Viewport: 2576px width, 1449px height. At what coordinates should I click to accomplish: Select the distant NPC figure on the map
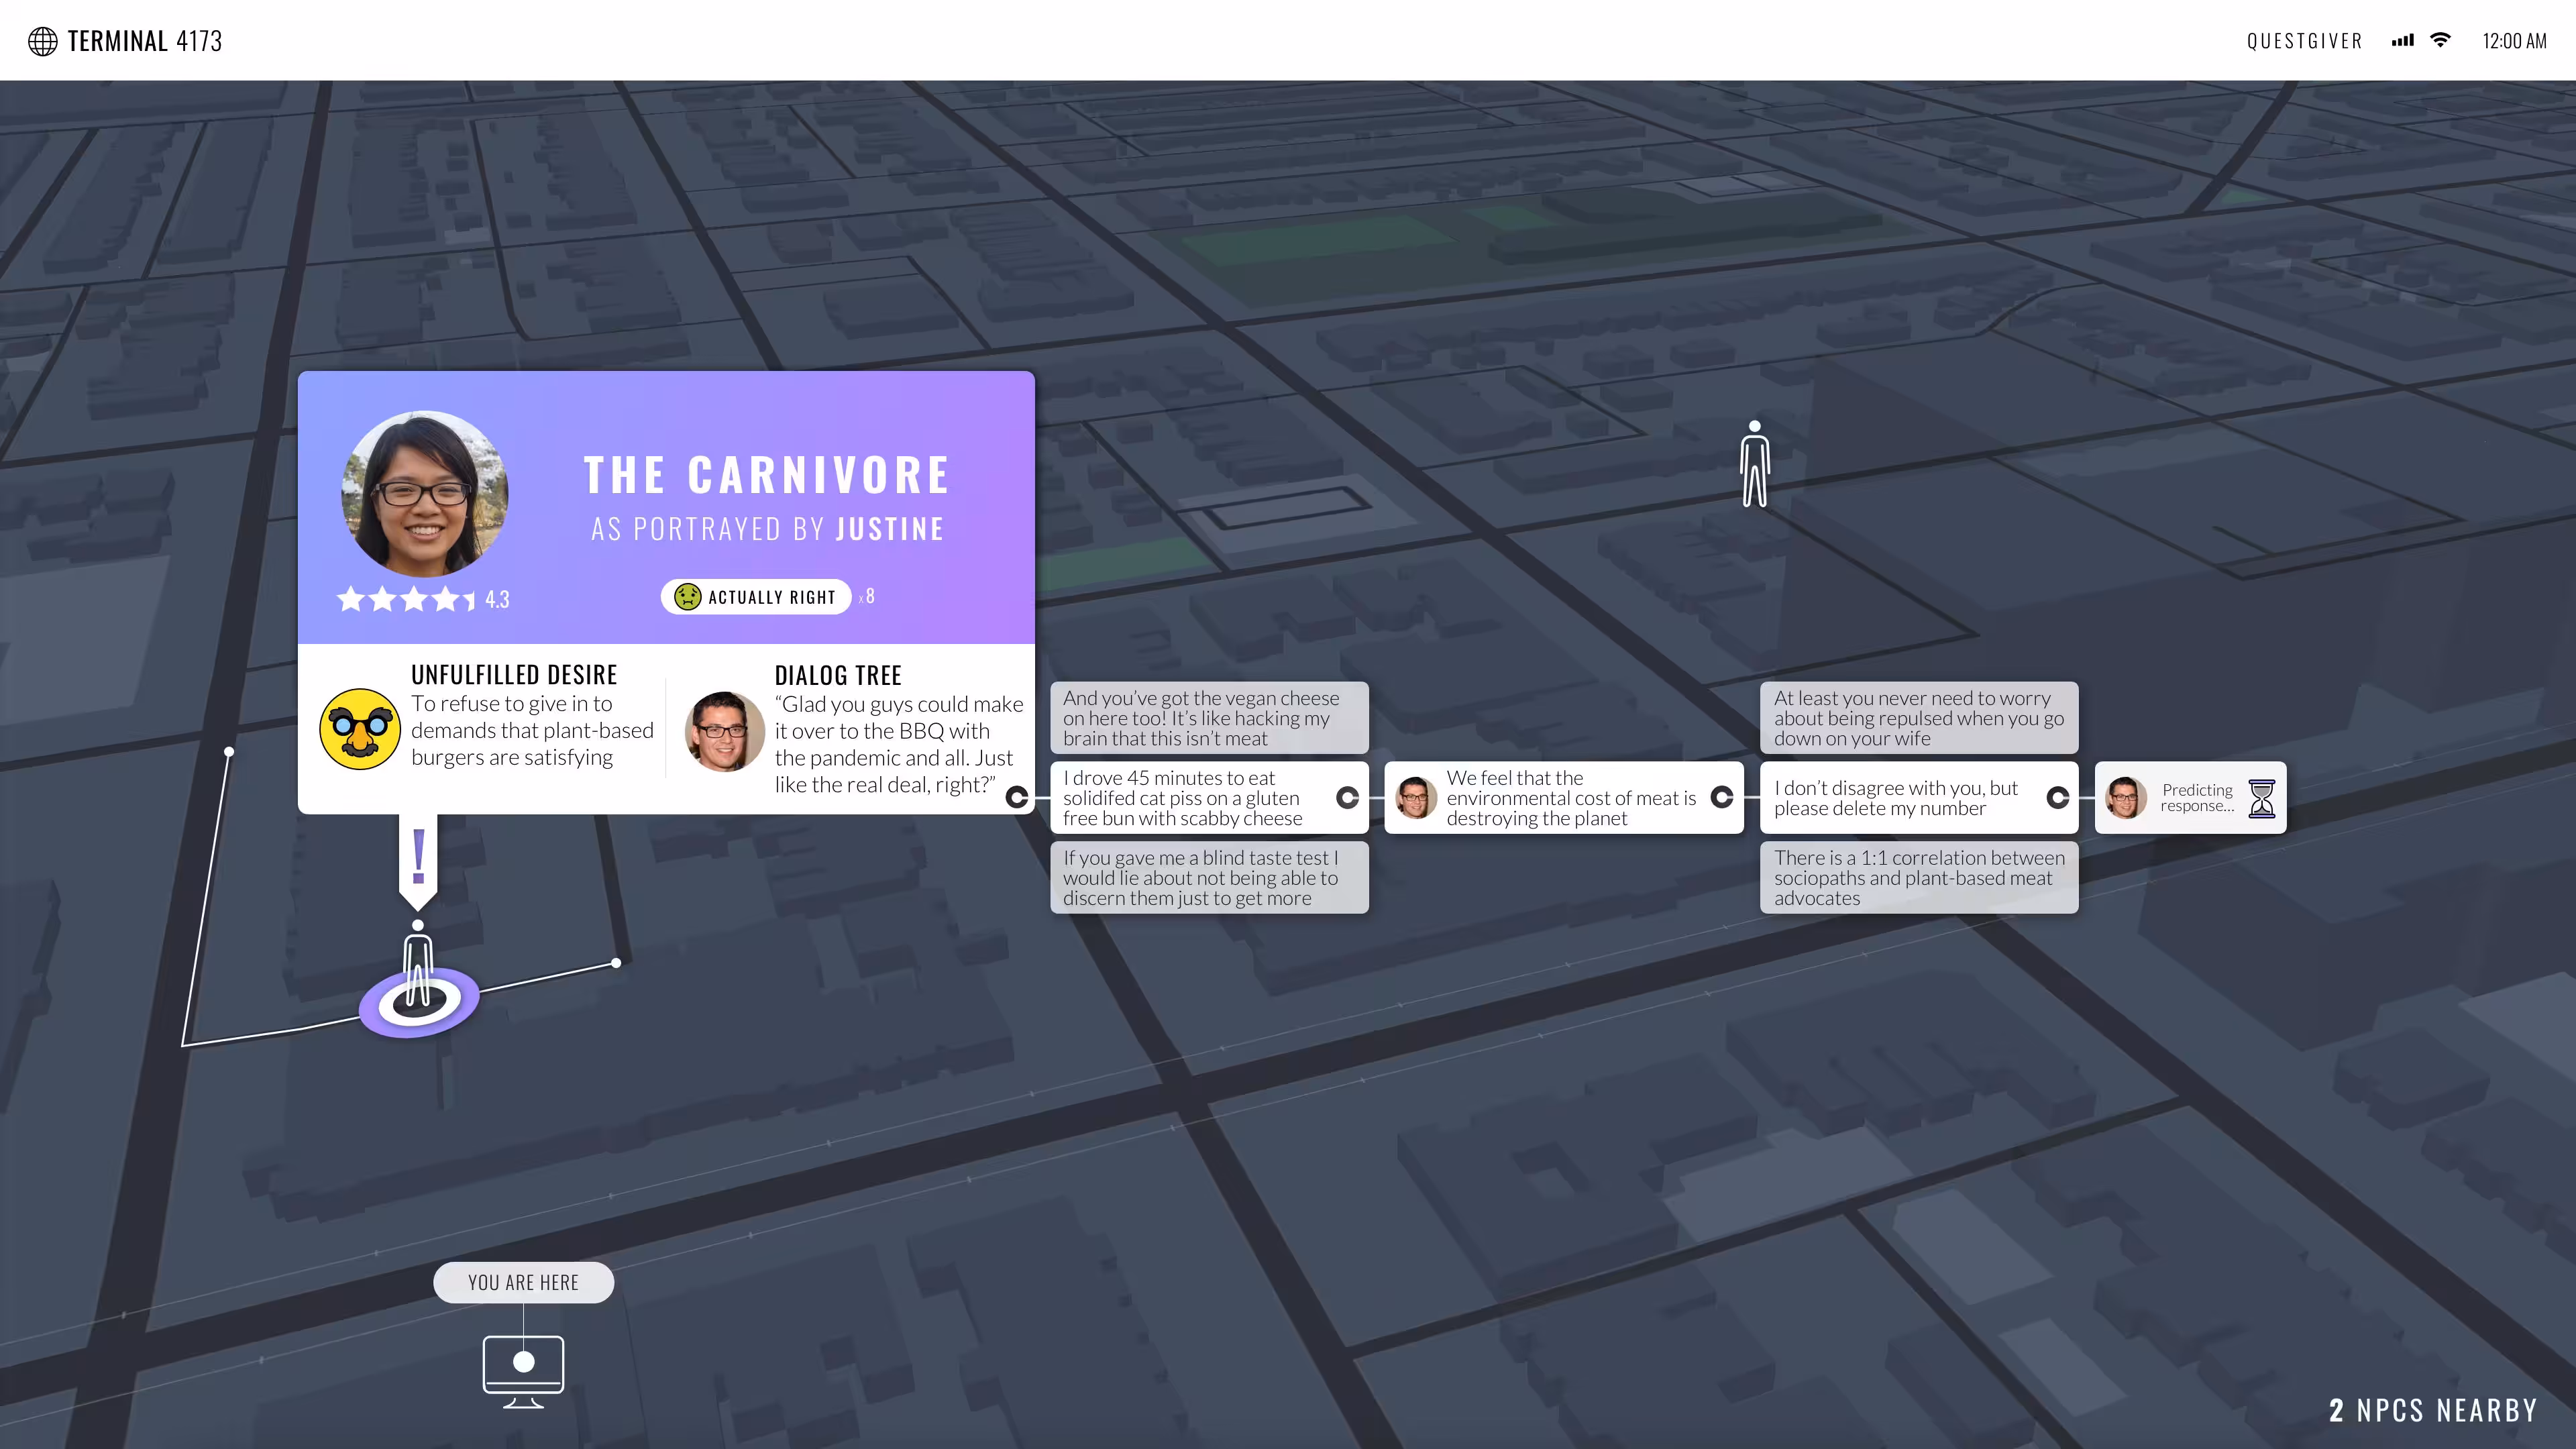pos(1754,463)
